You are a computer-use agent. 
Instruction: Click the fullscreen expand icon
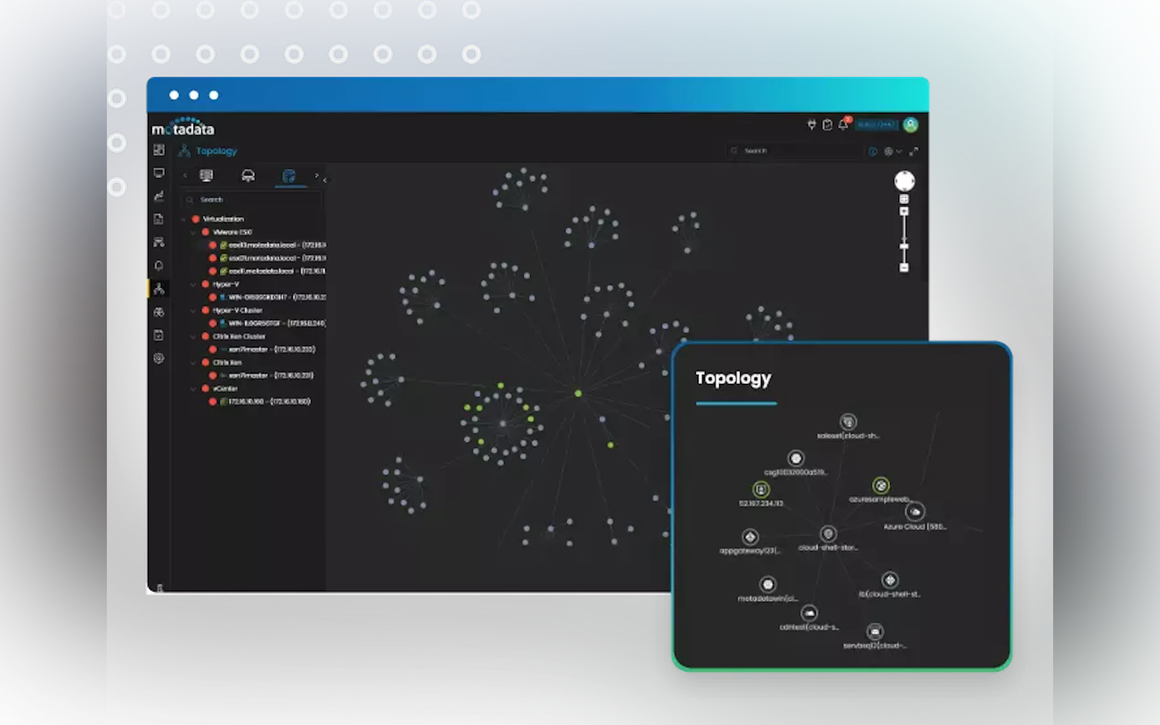pos(914,152)
